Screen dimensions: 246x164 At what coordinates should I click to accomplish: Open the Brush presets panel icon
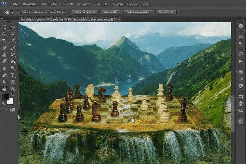[x=241, y=104]
